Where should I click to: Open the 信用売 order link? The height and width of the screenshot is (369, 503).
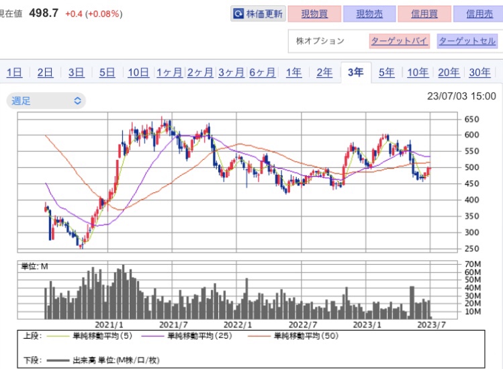479,14
